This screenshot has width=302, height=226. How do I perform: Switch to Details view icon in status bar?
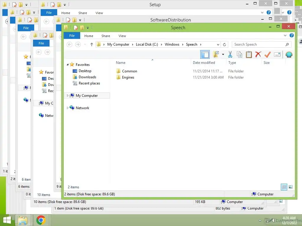[284, 187]
